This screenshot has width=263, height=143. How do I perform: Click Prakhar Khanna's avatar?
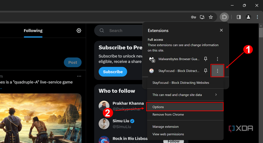pyautogui.click(x=104, y=106)
